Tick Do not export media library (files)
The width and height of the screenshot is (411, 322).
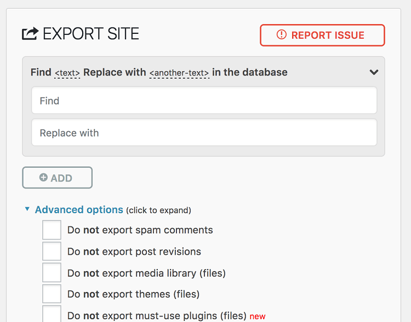tap(52, 273)
